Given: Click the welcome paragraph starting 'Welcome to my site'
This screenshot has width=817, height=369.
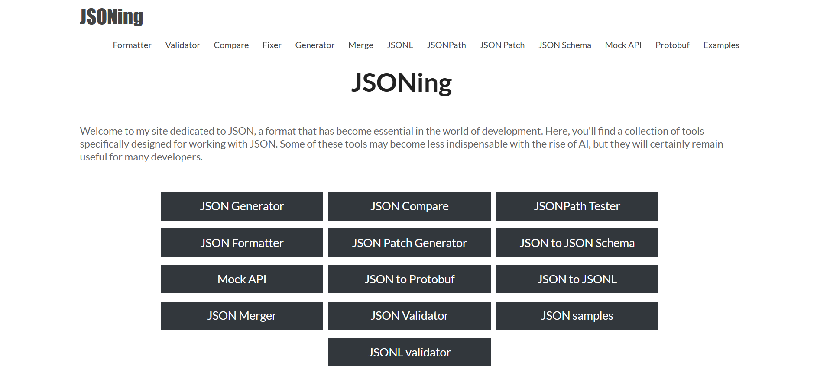Looking at the screenshot, I should tap(402, 144).
